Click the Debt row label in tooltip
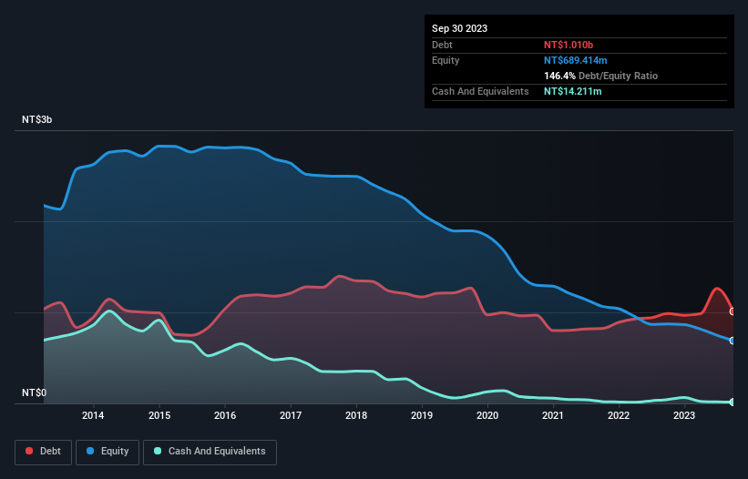748x479 pixels. pyautogui.click(x=442, y=45)
